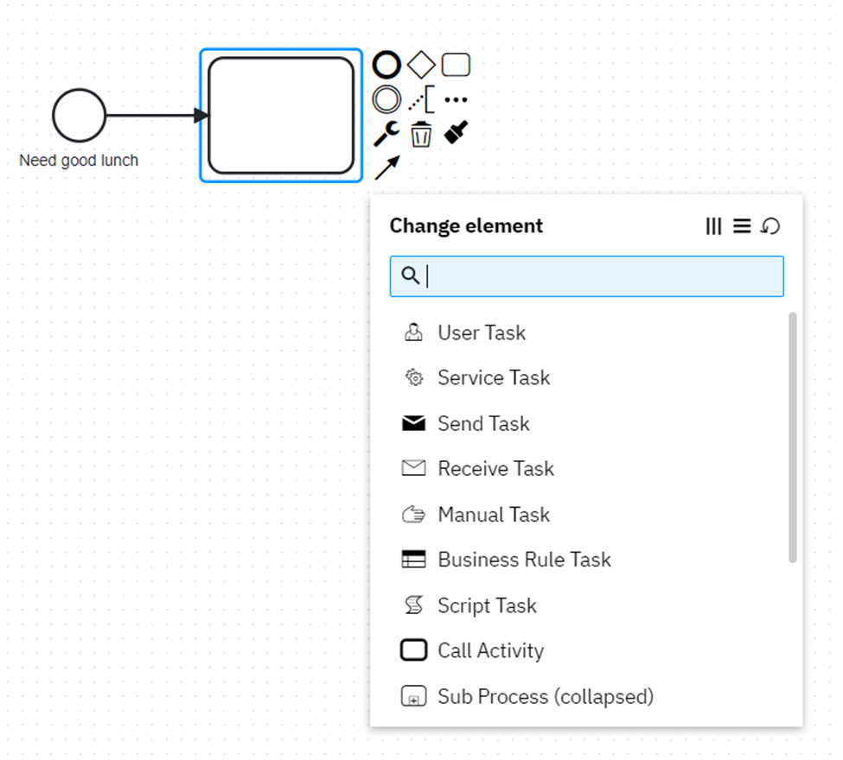Click the Receive Task outlined envelope icon
The image size is (843, 760).
(x=413, y=468)
